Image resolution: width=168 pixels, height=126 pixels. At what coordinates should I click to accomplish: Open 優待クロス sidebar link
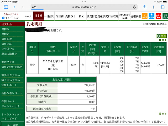8,62
